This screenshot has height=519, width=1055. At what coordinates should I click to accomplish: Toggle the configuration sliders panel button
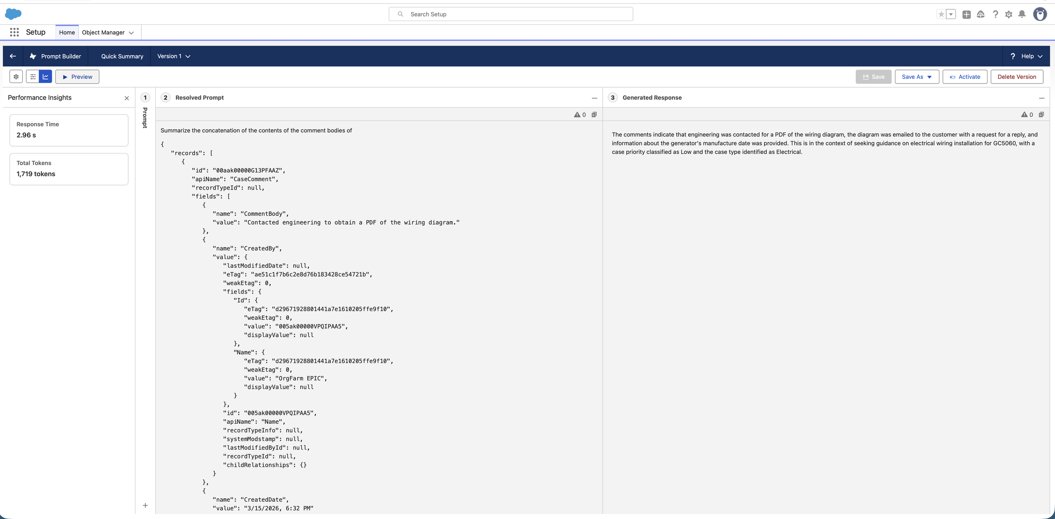pos(32,77)
